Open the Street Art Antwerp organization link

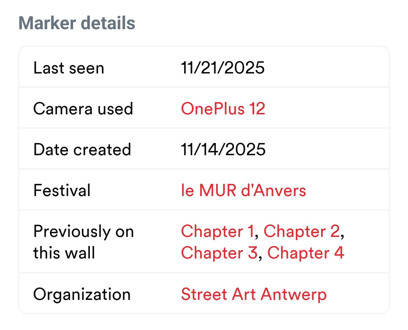[254, 294]
